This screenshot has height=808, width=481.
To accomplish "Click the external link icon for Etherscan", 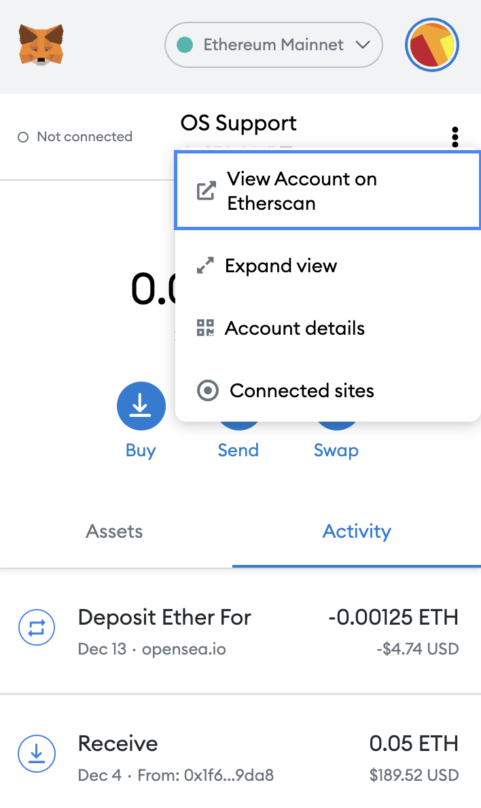I will (x=206, y=191).
